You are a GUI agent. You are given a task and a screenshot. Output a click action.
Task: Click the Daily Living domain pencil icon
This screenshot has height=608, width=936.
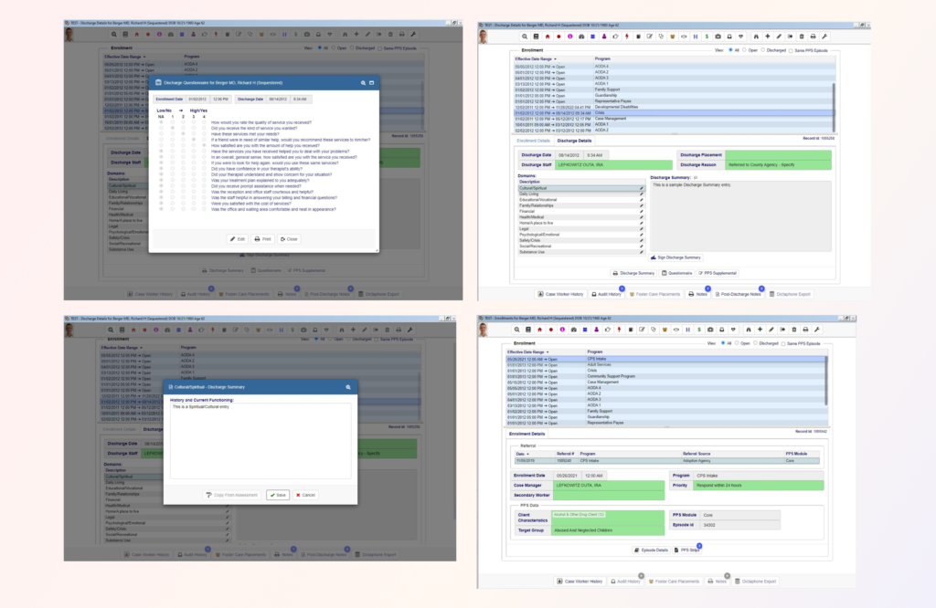click(x=642, y=194)
